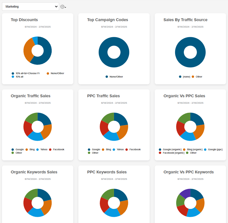
Task: Click date range under PPC Traffic Sales
Action: click(x=114, y=103)
